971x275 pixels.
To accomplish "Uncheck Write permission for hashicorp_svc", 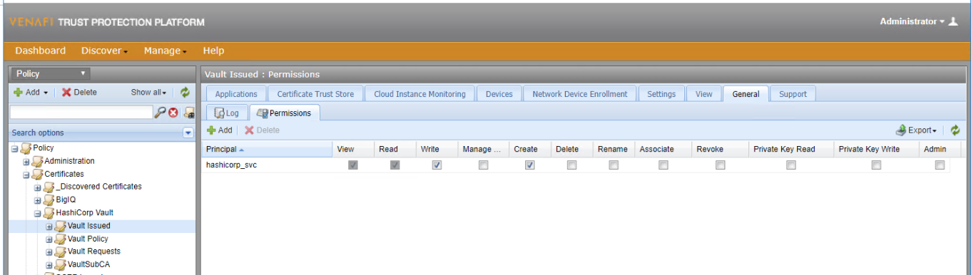I will 437,165.
